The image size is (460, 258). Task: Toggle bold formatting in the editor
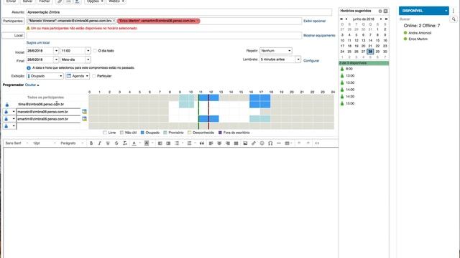pos(91,143)
